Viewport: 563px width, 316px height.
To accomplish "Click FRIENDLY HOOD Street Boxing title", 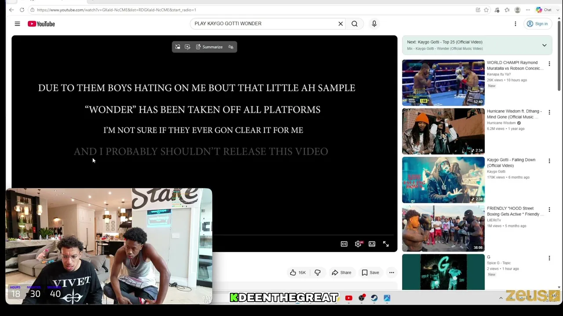I will pos(515,211).
